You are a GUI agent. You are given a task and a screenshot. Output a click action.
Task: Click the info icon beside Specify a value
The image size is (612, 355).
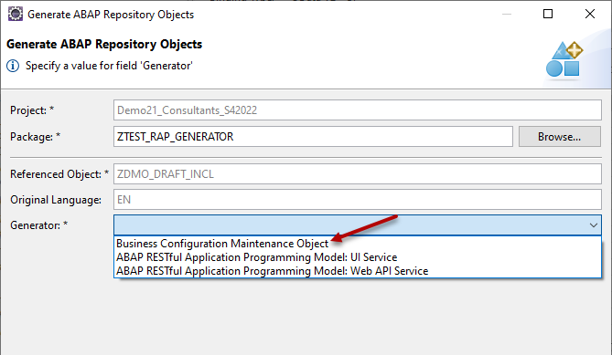[x=13, y=66]
